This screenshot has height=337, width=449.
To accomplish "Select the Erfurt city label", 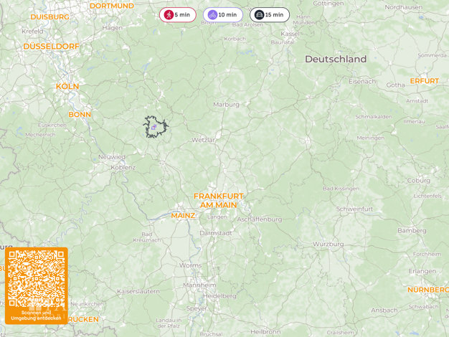I will point(425,81).
